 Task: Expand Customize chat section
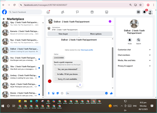134,50
